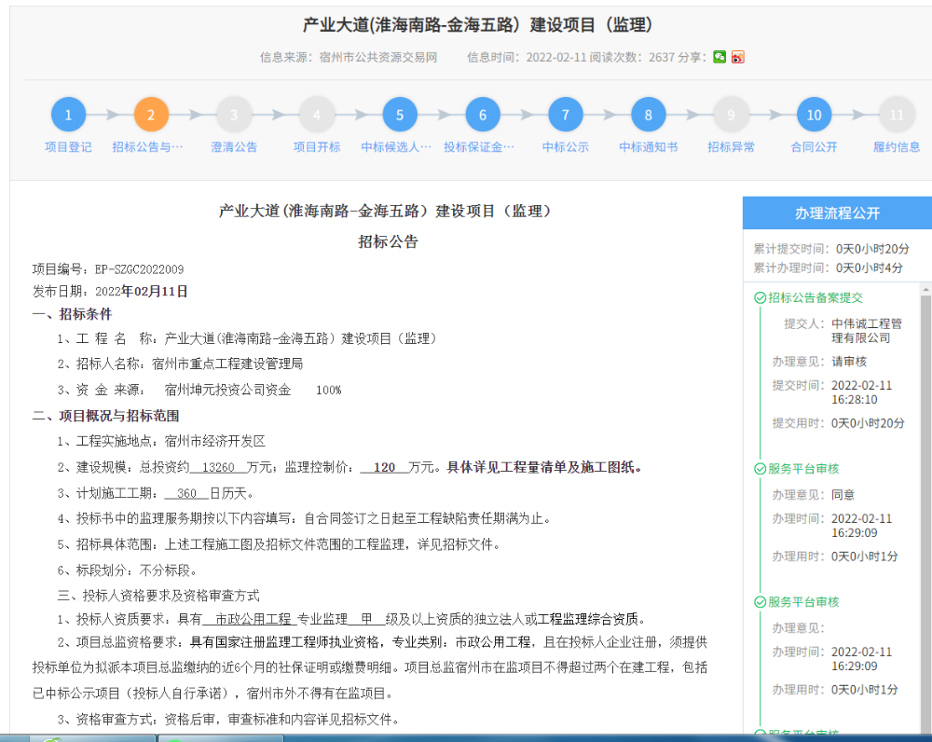Click the 累计提交时间 0天0小时20分 line

click(x=831, y=249)
